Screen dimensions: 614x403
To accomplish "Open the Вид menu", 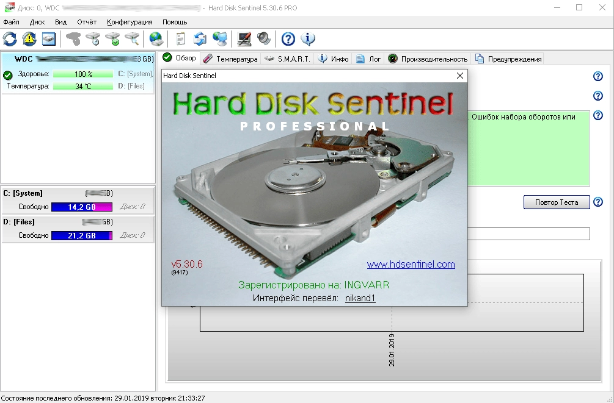I will click(60, 22).
